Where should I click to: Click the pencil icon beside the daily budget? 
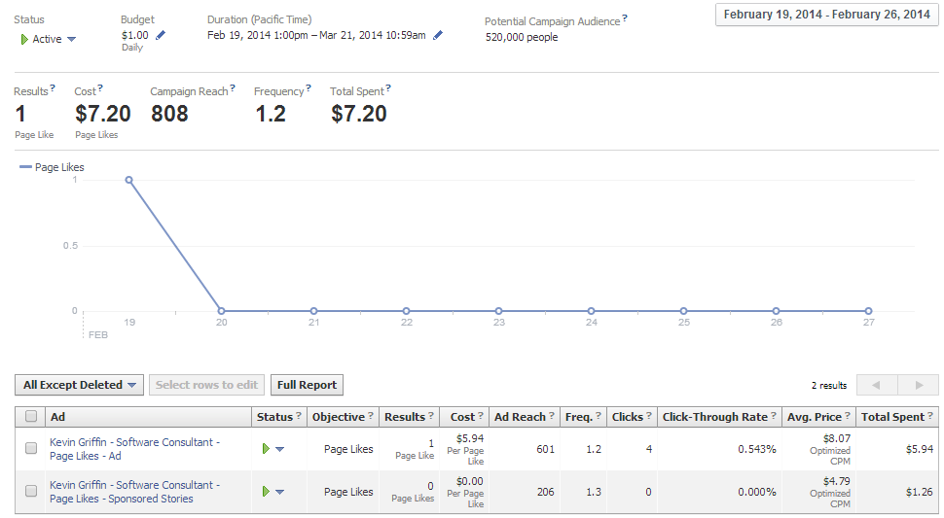161,35
